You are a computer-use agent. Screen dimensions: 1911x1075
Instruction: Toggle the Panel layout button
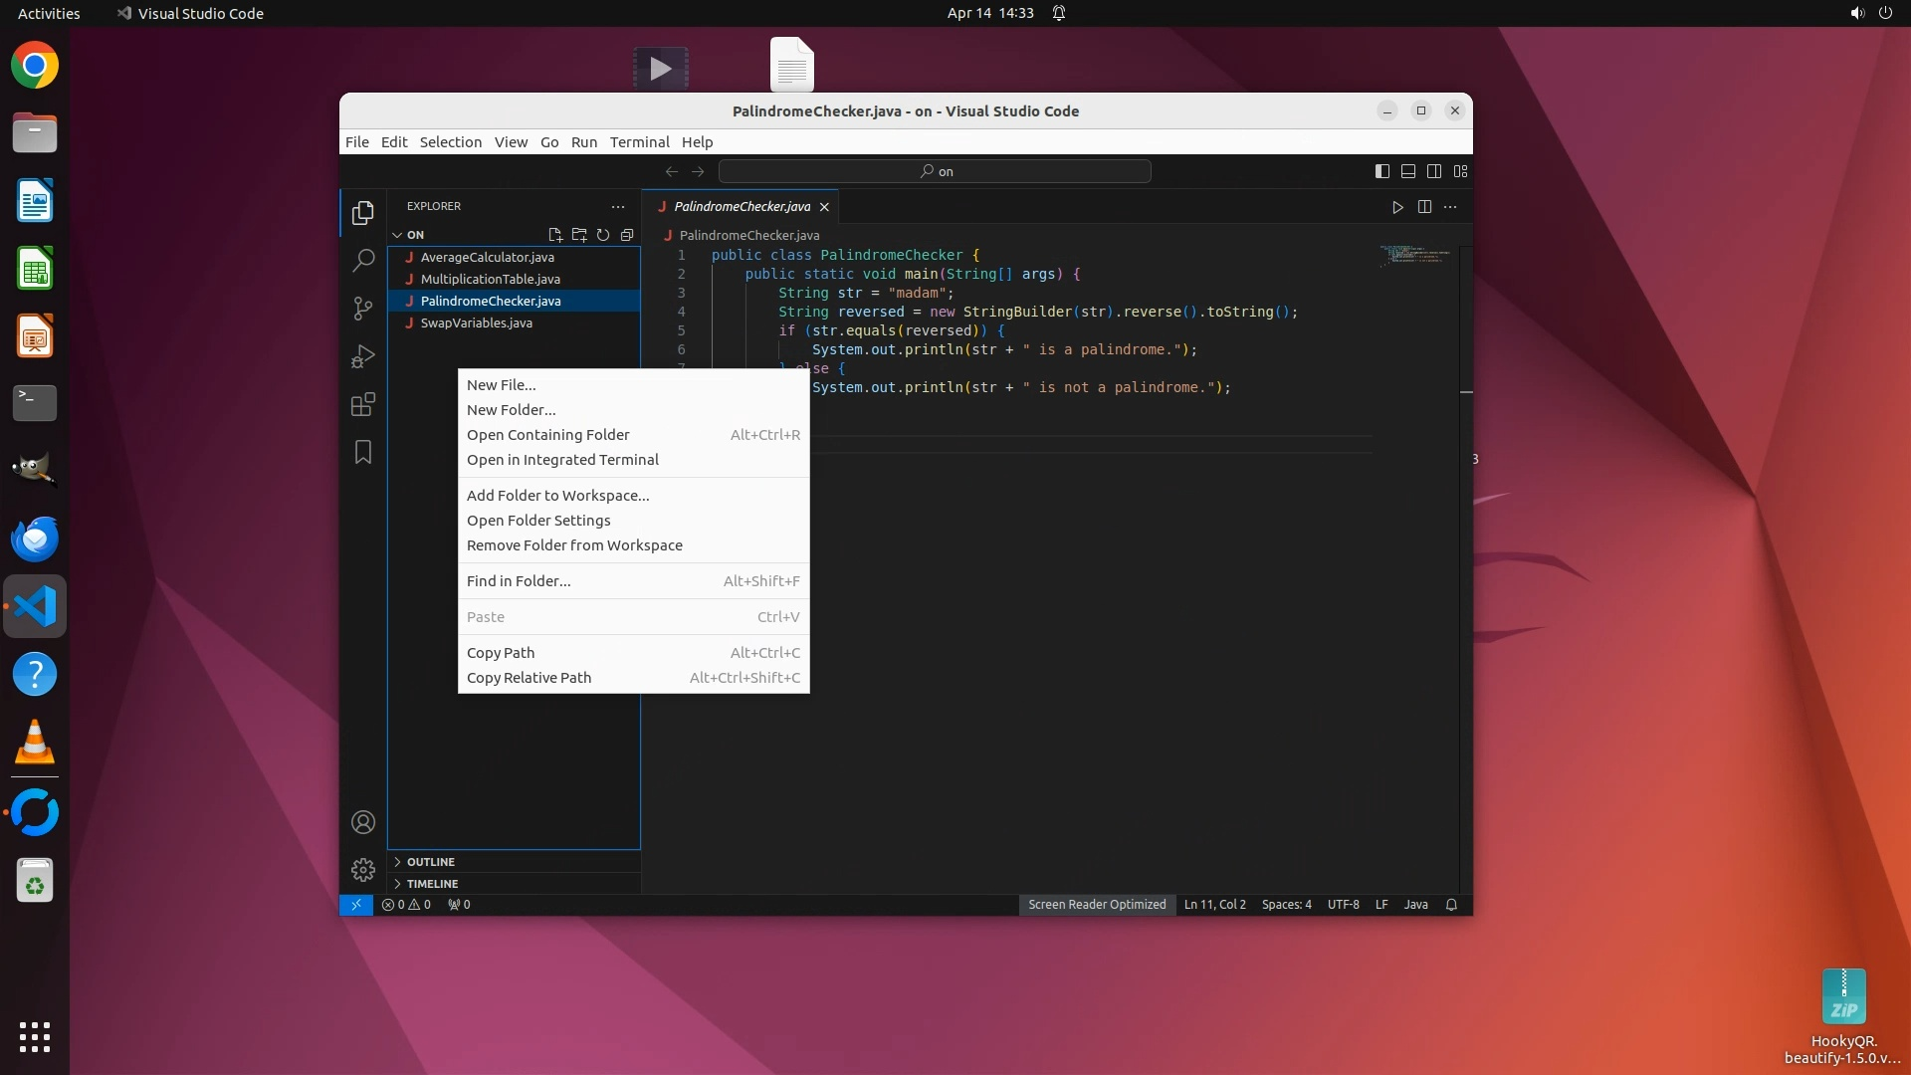(1408, 171)
